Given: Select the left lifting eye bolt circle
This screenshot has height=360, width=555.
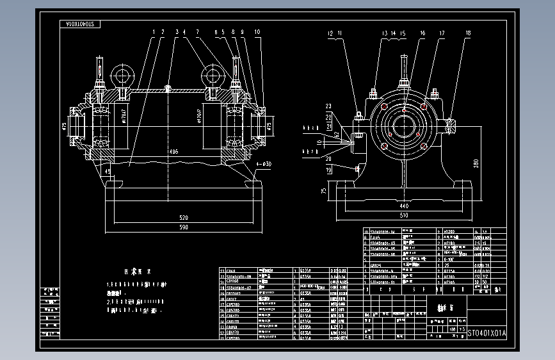Looking at the screenshot, I should [x=122, y=76].
